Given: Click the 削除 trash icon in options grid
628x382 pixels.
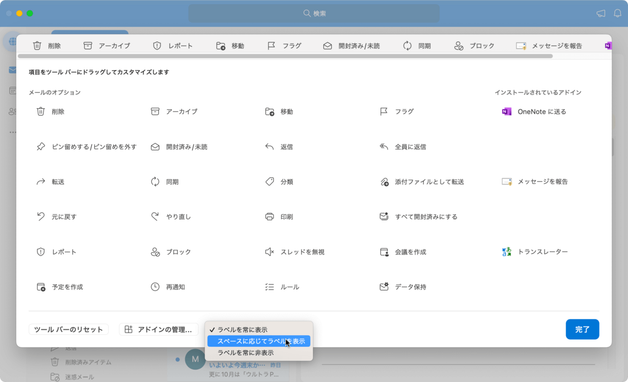Looking at the screenshot, I should 41,111.
